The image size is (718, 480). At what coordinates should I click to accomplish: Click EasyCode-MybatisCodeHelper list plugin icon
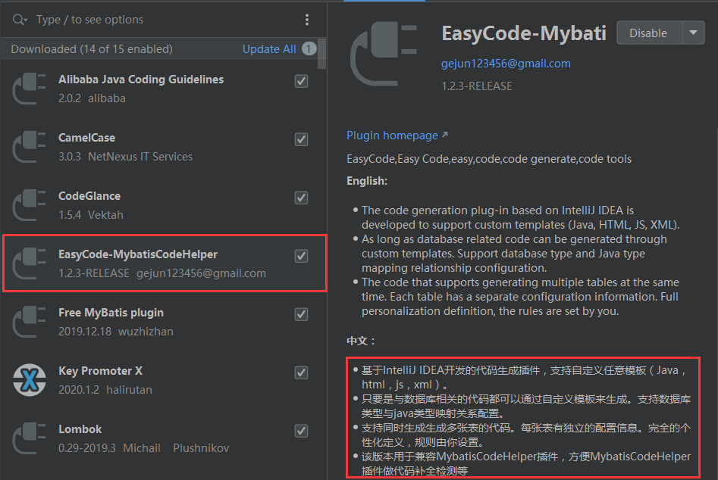30,263
